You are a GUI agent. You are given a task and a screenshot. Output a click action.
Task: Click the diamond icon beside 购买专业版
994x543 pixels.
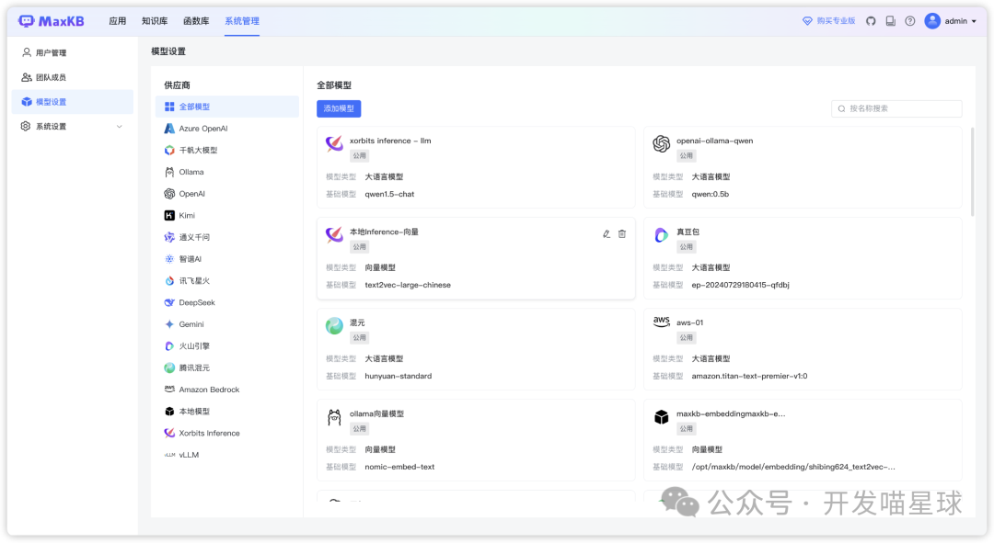pos(807,21)
